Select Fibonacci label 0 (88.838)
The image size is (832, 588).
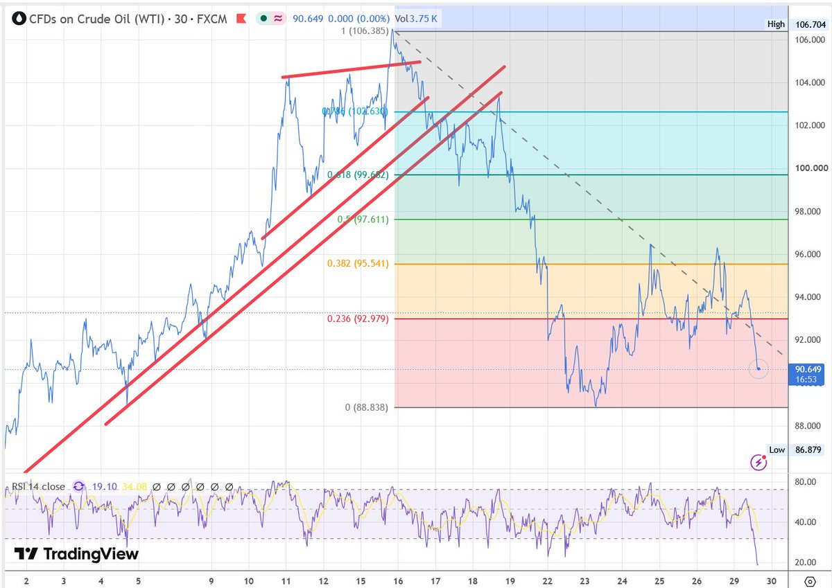(x=367, y=407)
